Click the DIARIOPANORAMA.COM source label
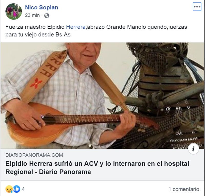This screenshot has height=196, width=205. pos(34,155)
